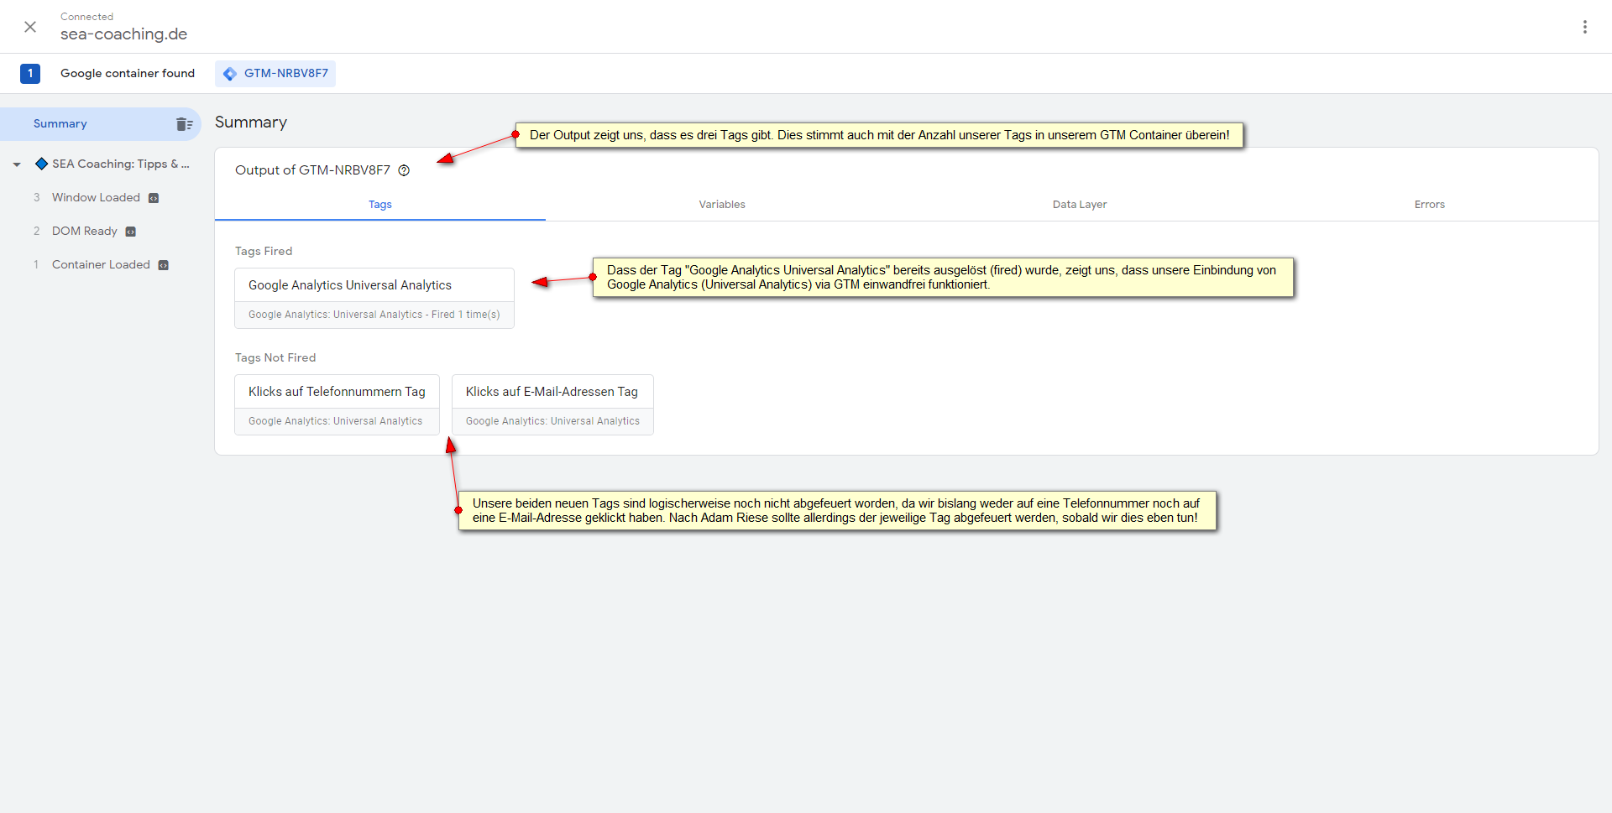Click the Tags Not Fired heading

pos(275,358)
